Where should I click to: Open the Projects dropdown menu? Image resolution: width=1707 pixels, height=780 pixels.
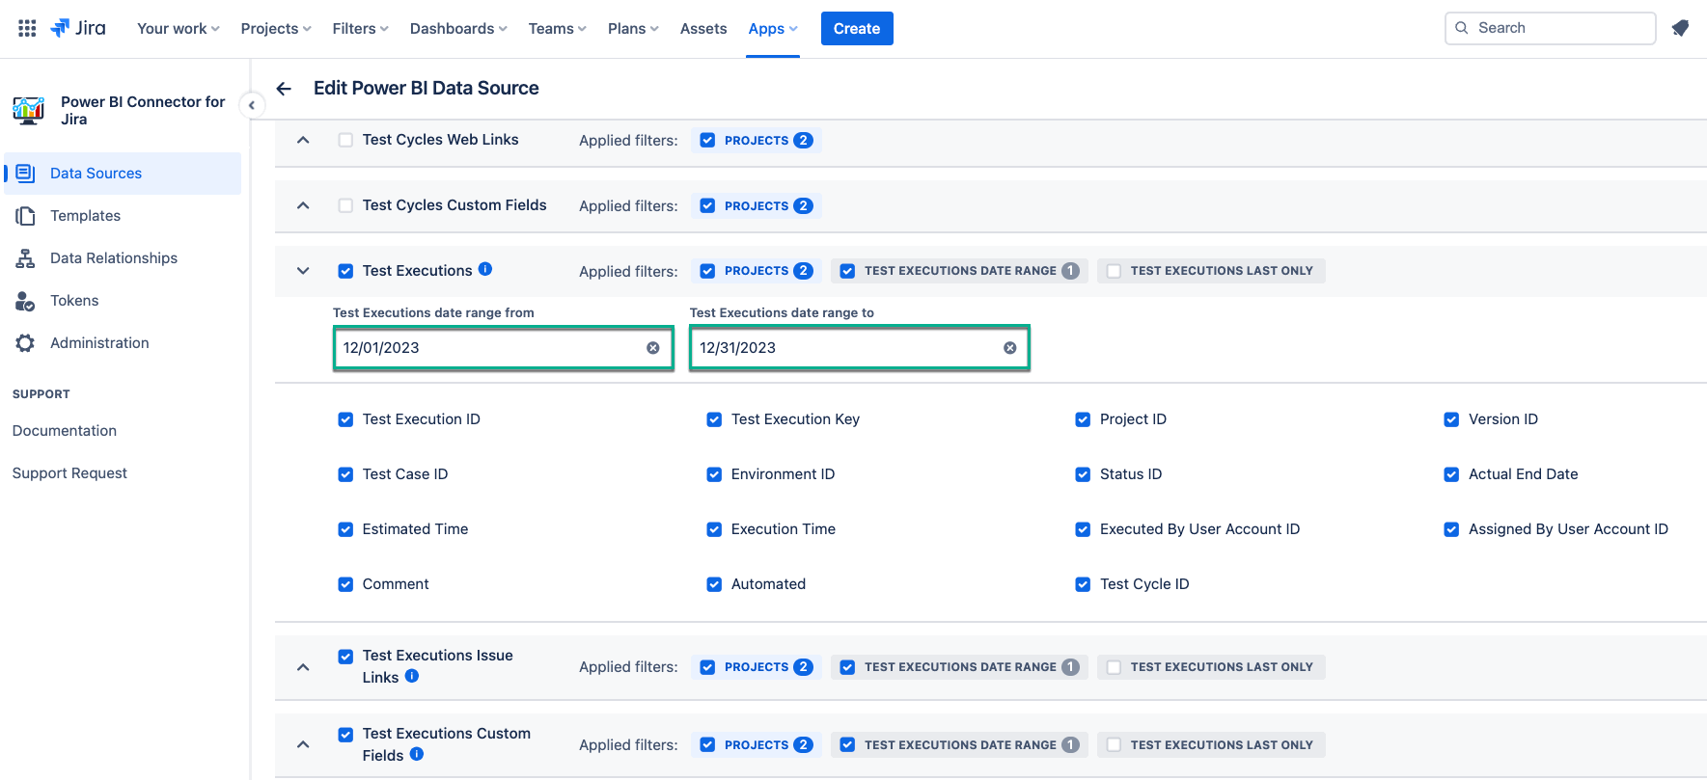(275, 29)
